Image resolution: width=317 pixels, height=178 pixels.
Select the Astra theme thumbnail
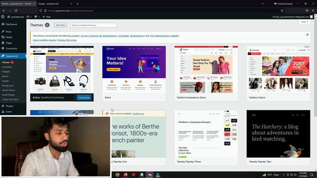click(x=134, y=70)
